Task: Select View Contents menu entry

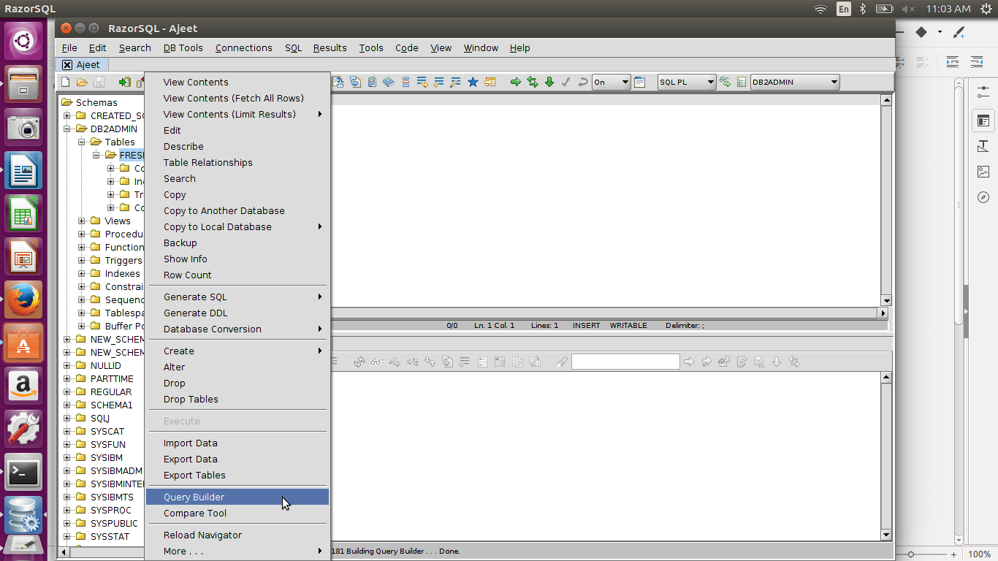Action: click(x=237, y=82)
